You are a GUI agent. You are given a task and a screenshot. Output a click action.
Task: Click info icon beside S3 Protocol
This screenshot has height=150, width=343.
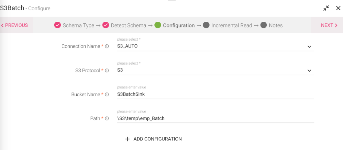tap(107, 71)
